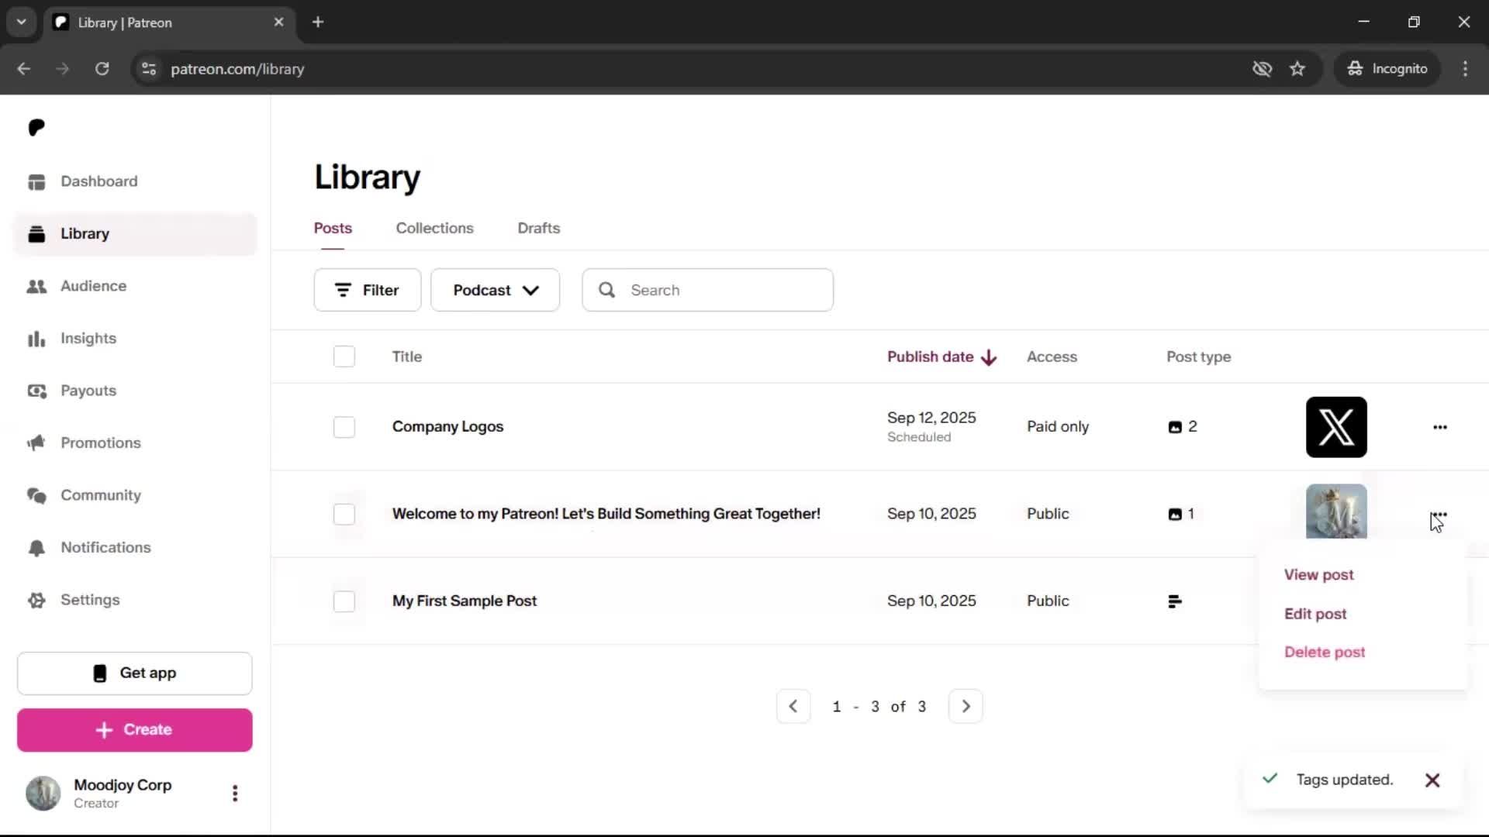Viewport: 1489px width, 837px height.
Task: Click the Create button
Action: 135,730
